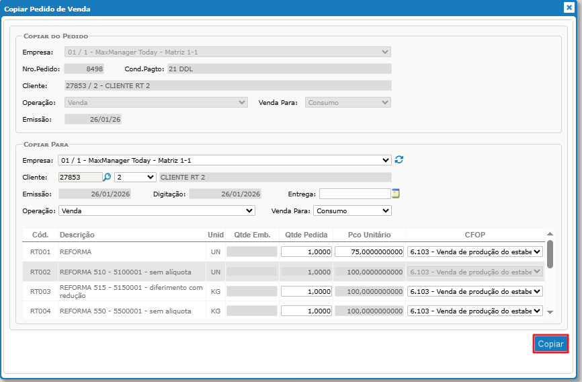Open the calendar picker for Entrega
The height and width of the screenshot is (382, 582).
pos(396,194)
